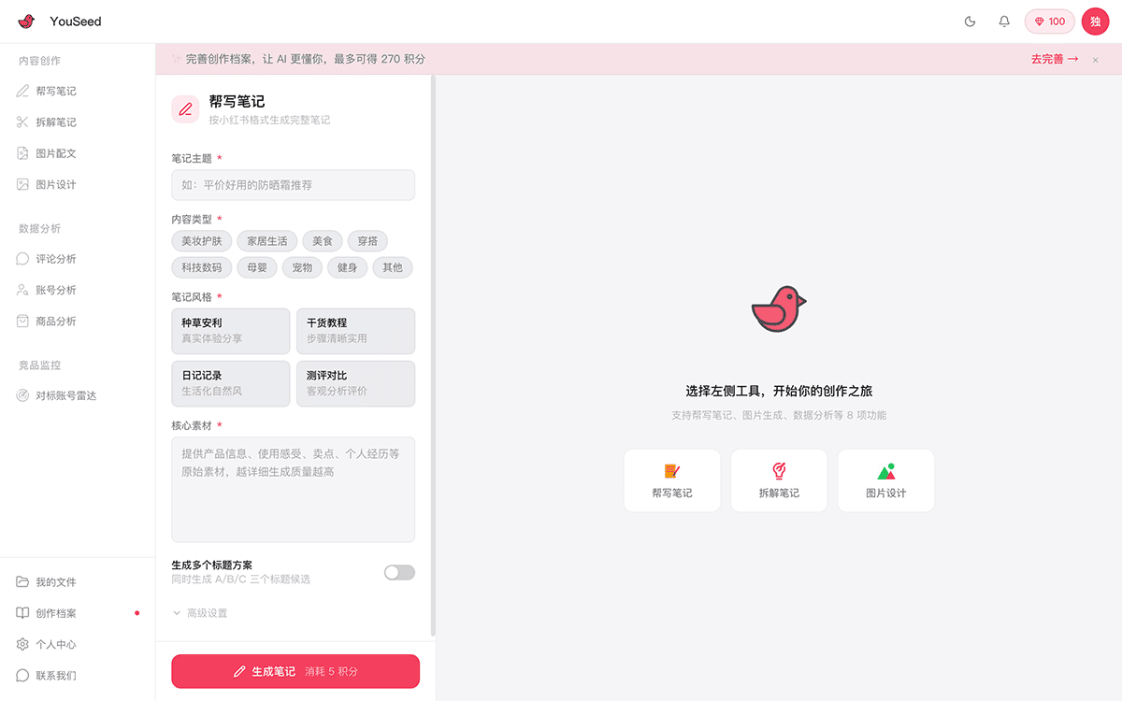Select the 种草安利 note style
The width and height of the screenshot is (1122, 701).
point(230,331)
